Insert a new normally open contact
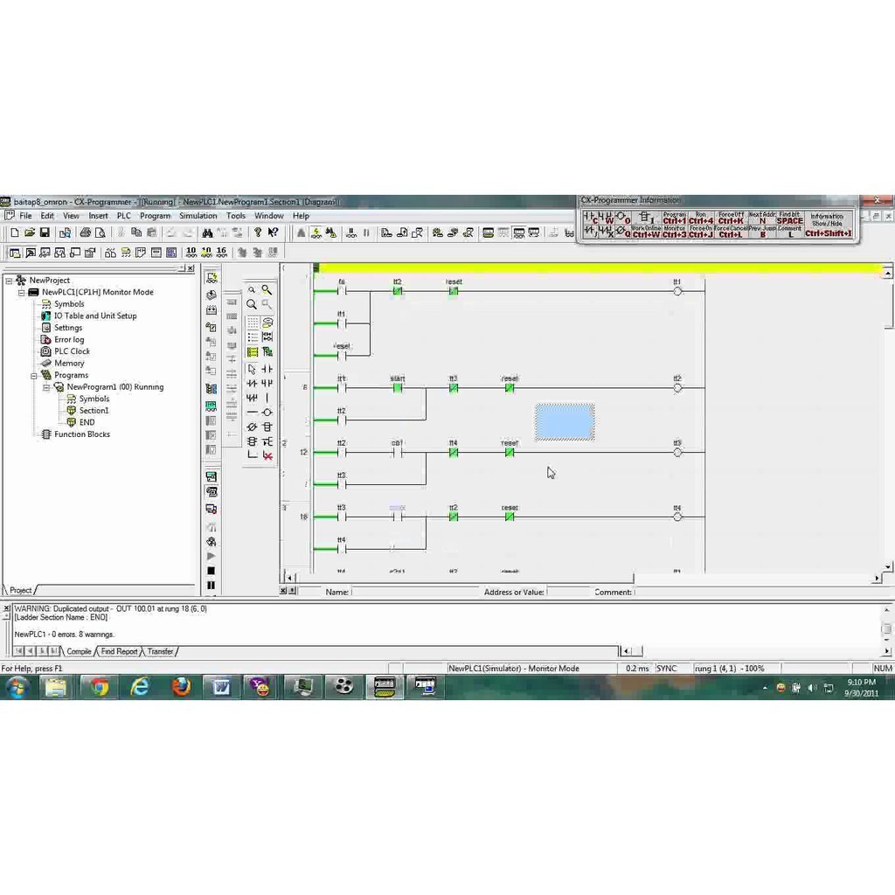The height and width of the screenshot is (895, 895). (x=267, y=370)
